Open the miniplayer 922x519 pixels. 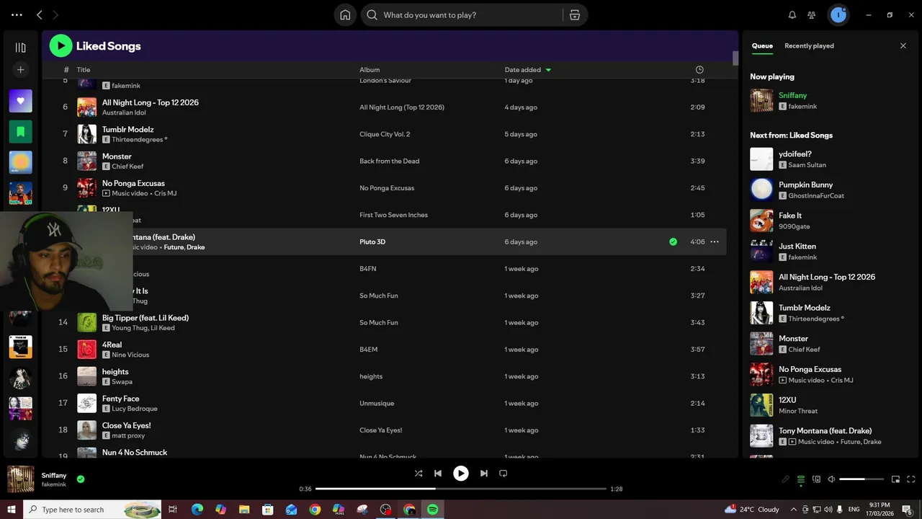(x=896, y=479)
